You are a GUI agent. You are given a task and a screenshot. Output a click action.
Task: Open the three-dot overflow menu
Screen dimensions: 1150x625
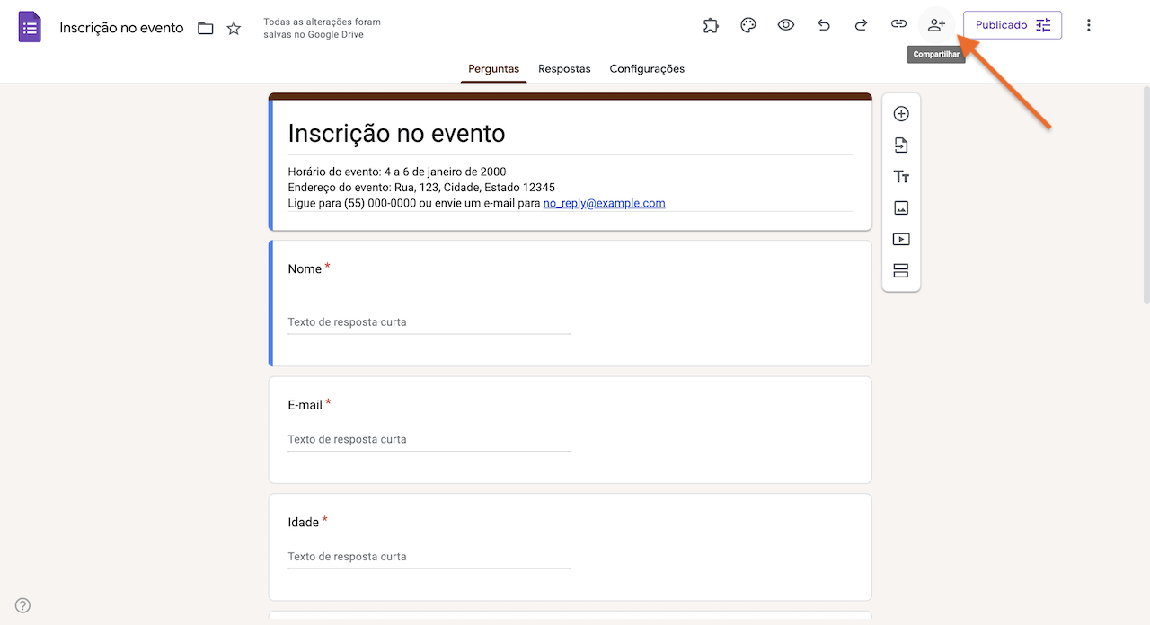click(1089, 24)
